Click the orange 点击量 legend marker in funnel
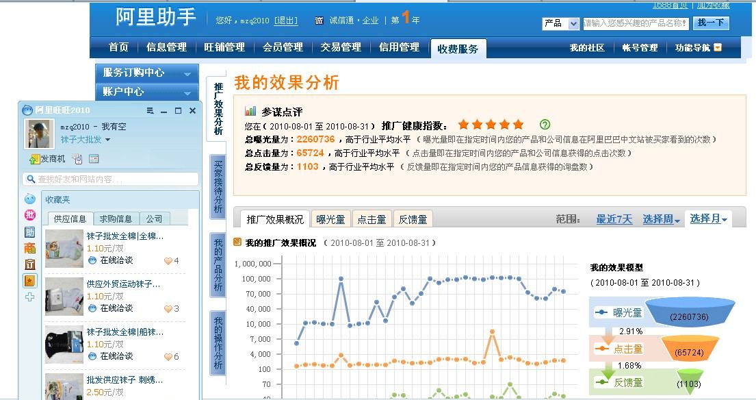Screen dimensions: 756x400 point(602,349)
